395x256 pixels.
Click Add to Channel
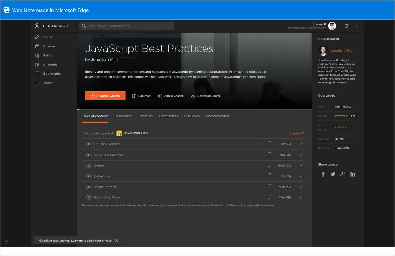pyautogui.click(x=171, y=96)
